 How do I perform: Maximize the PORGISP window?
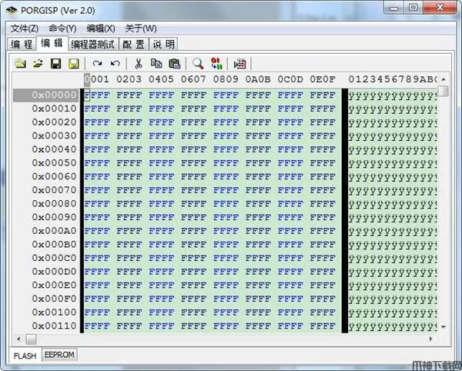413,8
